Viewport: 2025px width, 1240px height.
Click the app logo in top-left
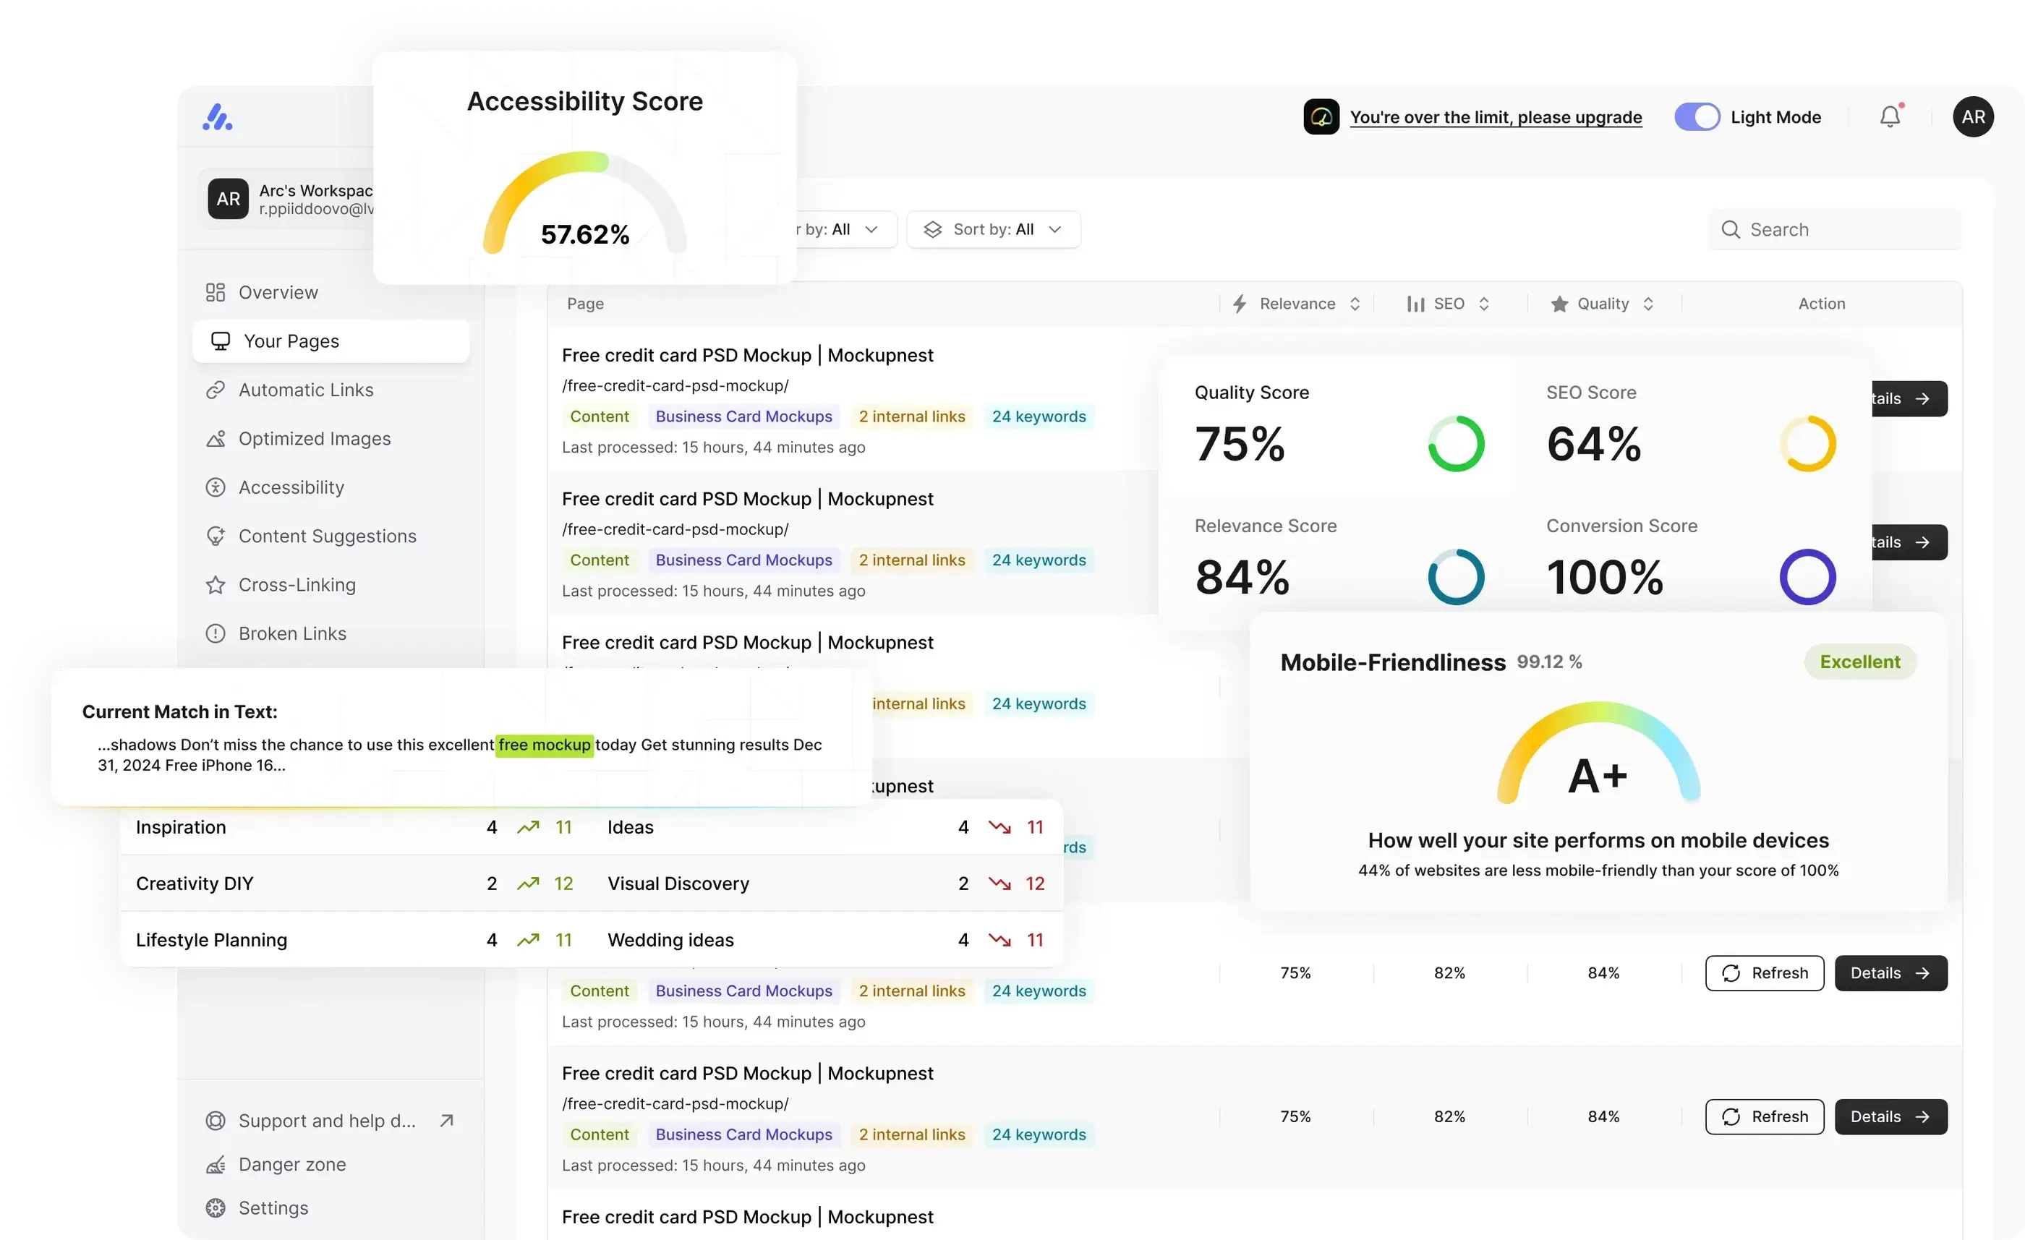(x=218, y=116)
